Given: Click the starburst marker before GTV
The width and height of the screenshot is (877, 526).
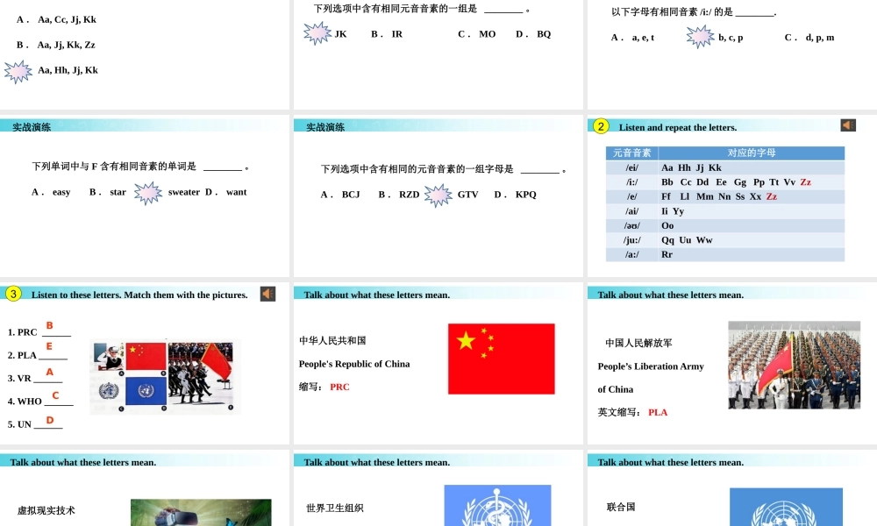Looking at the screenshot, I should point(438,195).
